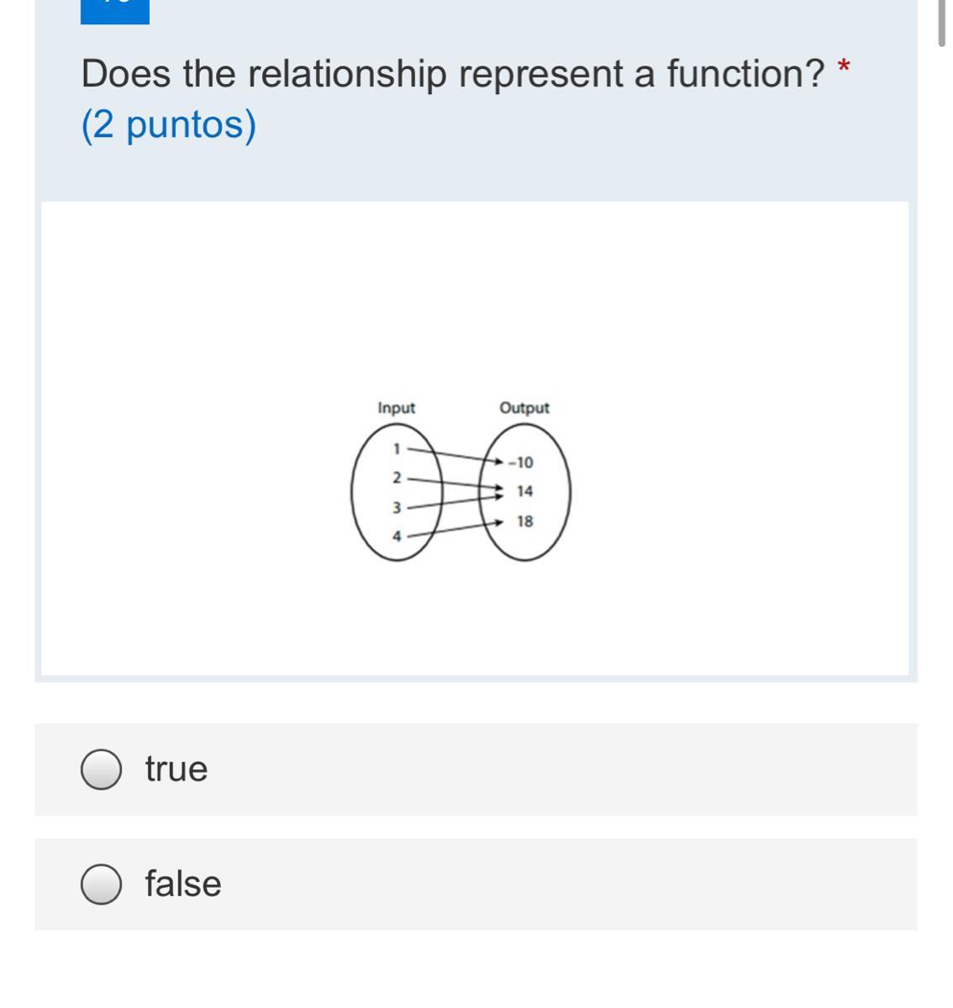This screenshot has height=1008, width=953.
Task: Select the "false" radio button
Action: click(x=101, y=885)
